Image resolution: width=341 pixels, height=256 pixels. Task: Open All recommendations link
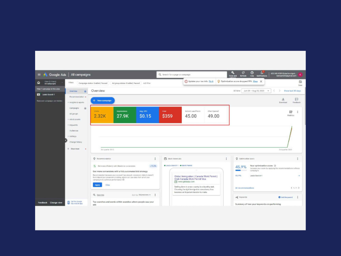[244, 188]
